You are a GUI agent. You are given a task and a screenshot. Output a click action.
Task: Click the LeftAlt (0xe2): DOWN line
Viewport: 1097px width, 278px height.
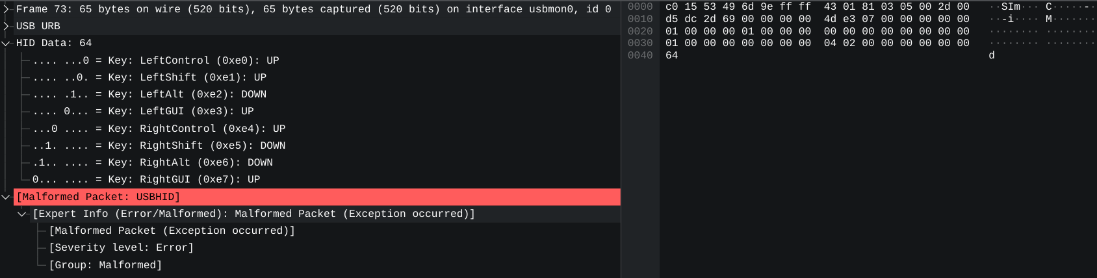click(x=149, y=94)
